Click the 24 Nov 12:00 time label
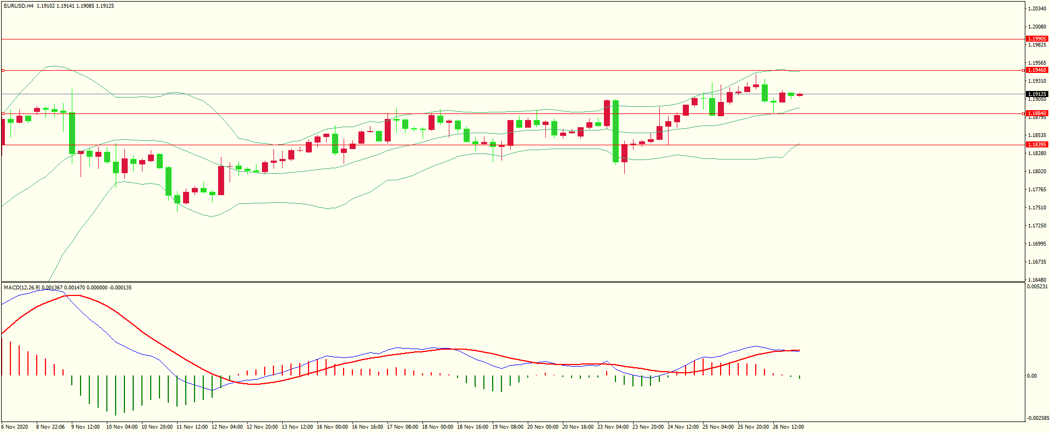The height and width of the screenshot is (433, 1050). point(683,426)
